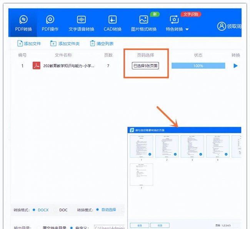Open the 已选择5张页面 page selector
The width and height of the screenshot is (250, 229).
click(x=145, y=66)
